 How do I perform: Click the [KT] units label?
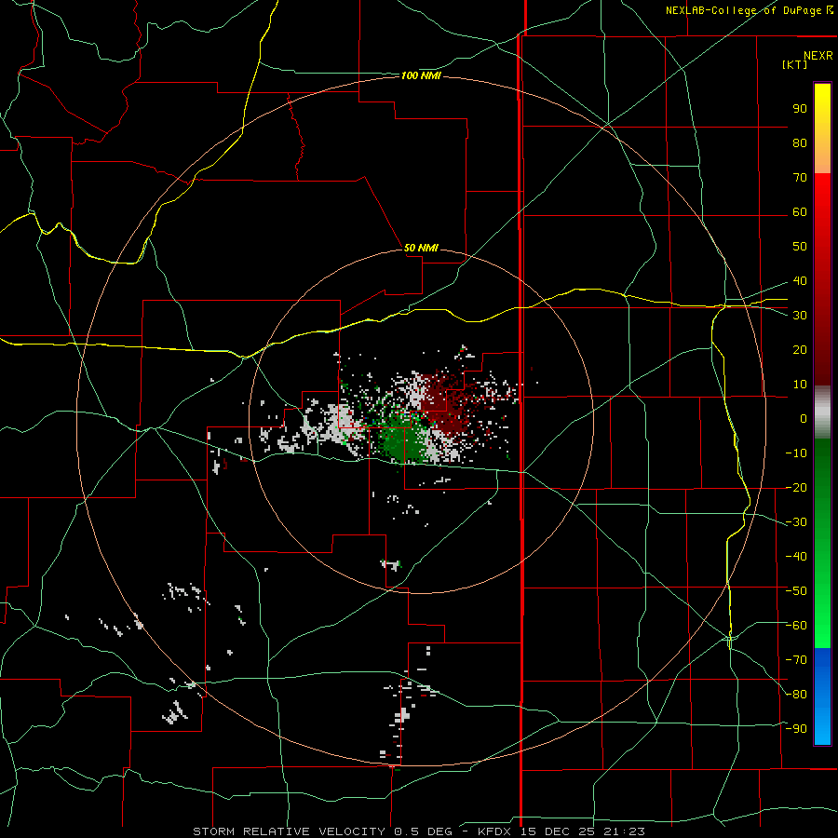pyautogui.click(x=795, y=64)
